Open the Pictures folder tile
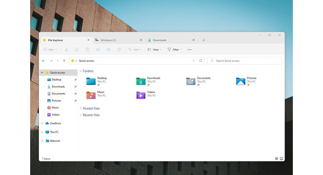The height and width of the screenshot is (175, 323). pyautogui.click(x=246, y=81)
